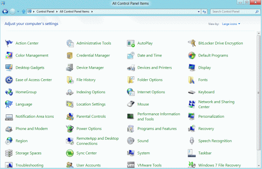Viewport: 262px width, 169px height.
Task: Click the vertical scrollbar down arrow
Action: 259,166
